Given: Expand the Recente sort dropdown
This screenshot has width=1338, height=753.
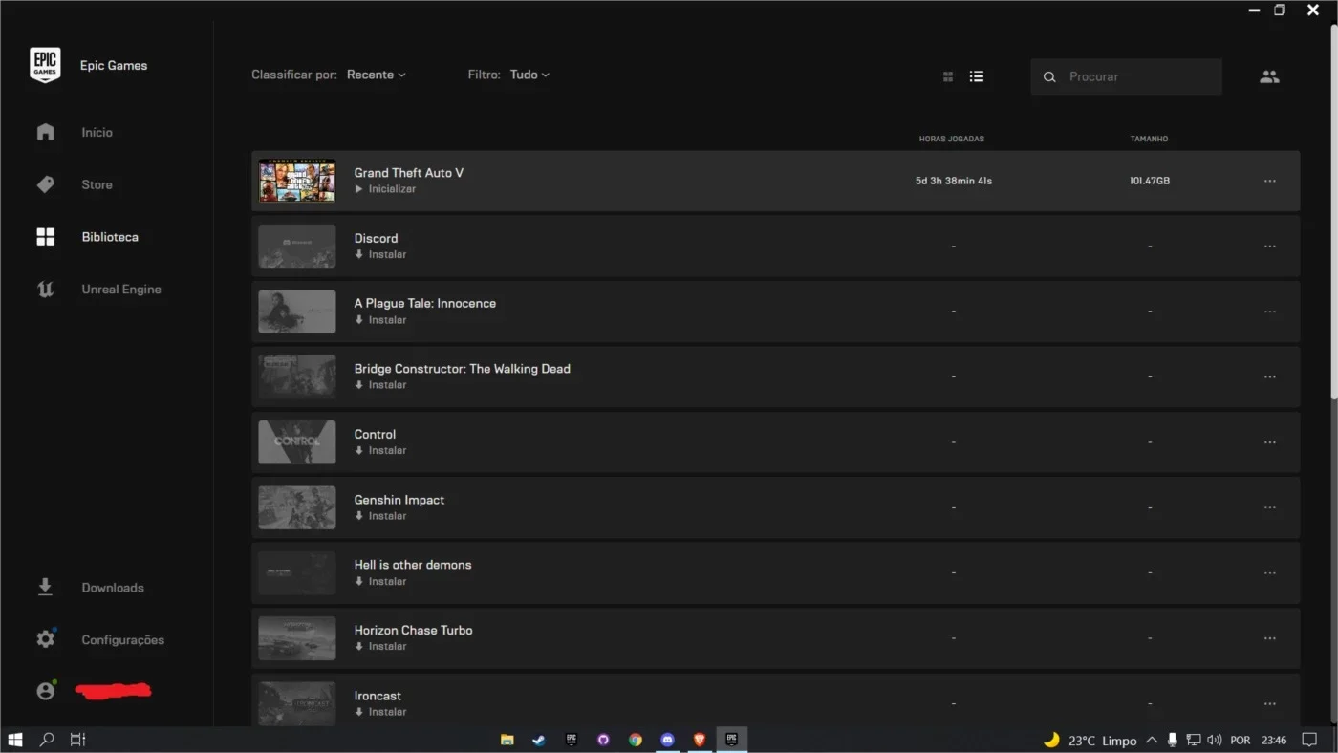Looking at the screenshot, I should pos(377,75).
